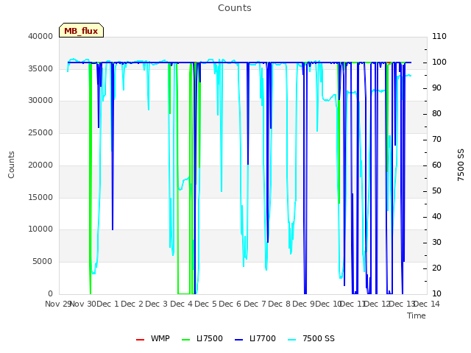Click the 50 right axis tick

436,191
